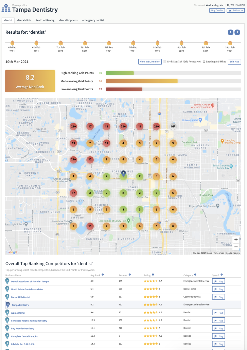Flag Bay Premier Dentistry as spam
The width and height of the screenshot is (247, 350).
[x=219, y=328]
